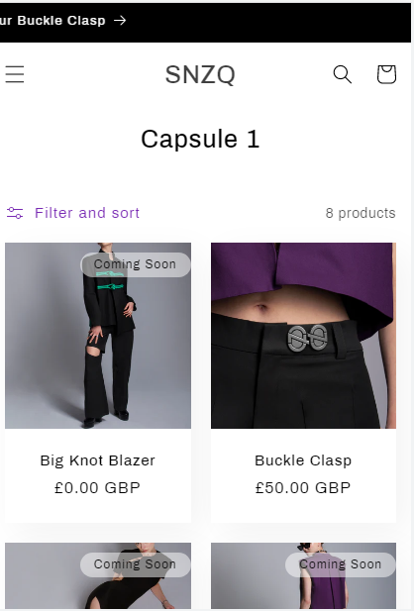The image size is (414, 611).
Task: Open the hamburger navigation menu
Action: coord(15,74)
